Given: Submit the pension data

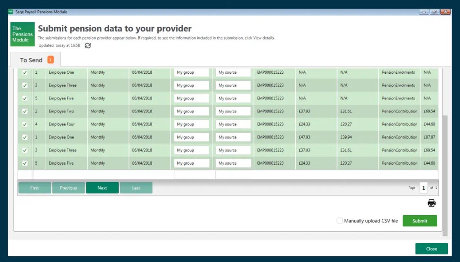Looking at the screenshot, I should coord(420,220).
